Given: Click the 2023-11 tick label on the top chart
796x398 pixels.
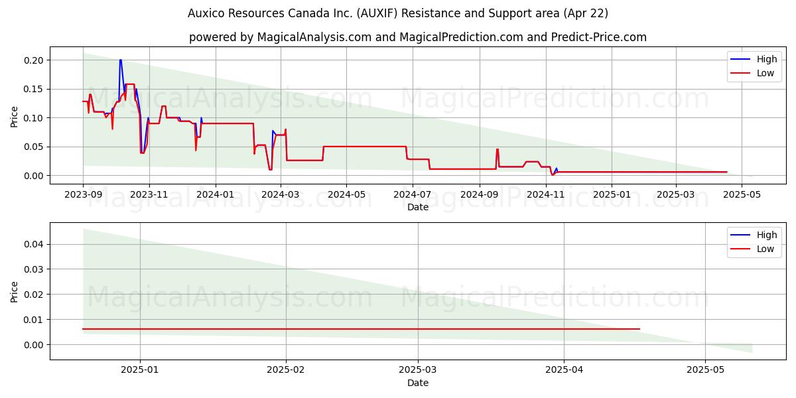Looking at the screenshot, I should (x=149, y=194).
